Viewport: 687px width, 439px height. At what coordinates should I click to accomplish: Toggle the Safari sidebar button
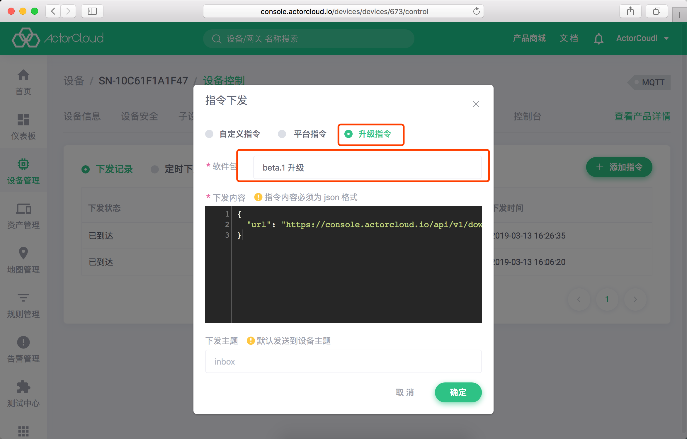tap(92, 11)
